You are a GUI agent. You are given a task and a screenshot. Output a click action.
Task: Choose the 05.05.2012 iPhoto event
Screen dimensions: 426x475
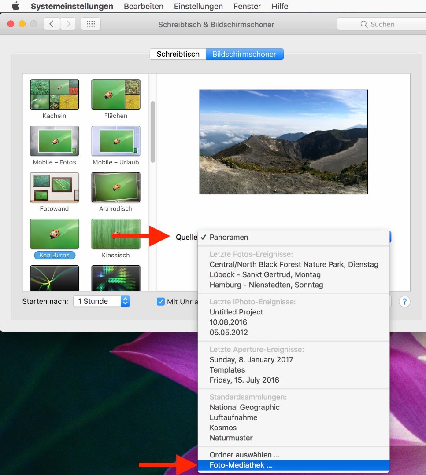[x=293, y=332]
